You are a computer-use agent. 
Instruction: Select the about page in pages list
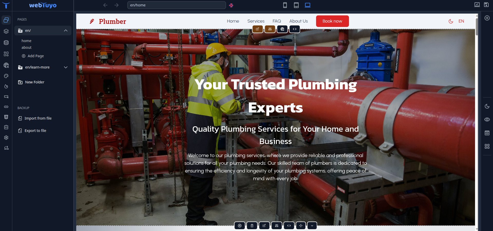26,47
